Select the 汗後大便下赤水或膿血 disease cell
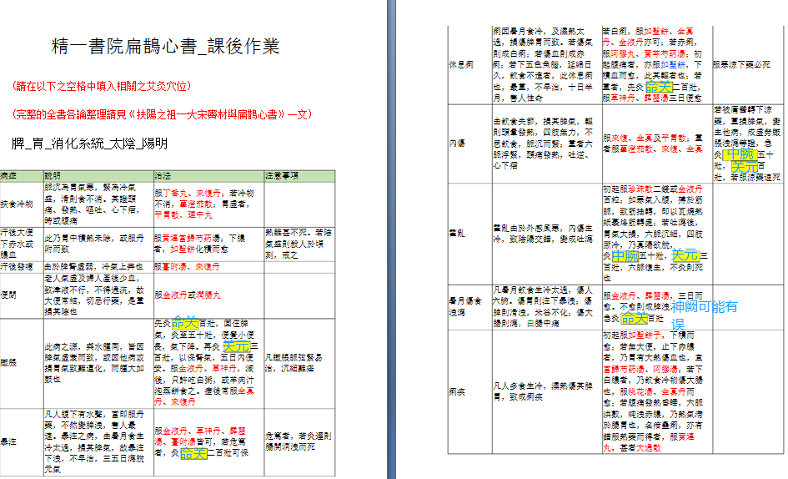 tap(22, 244)
